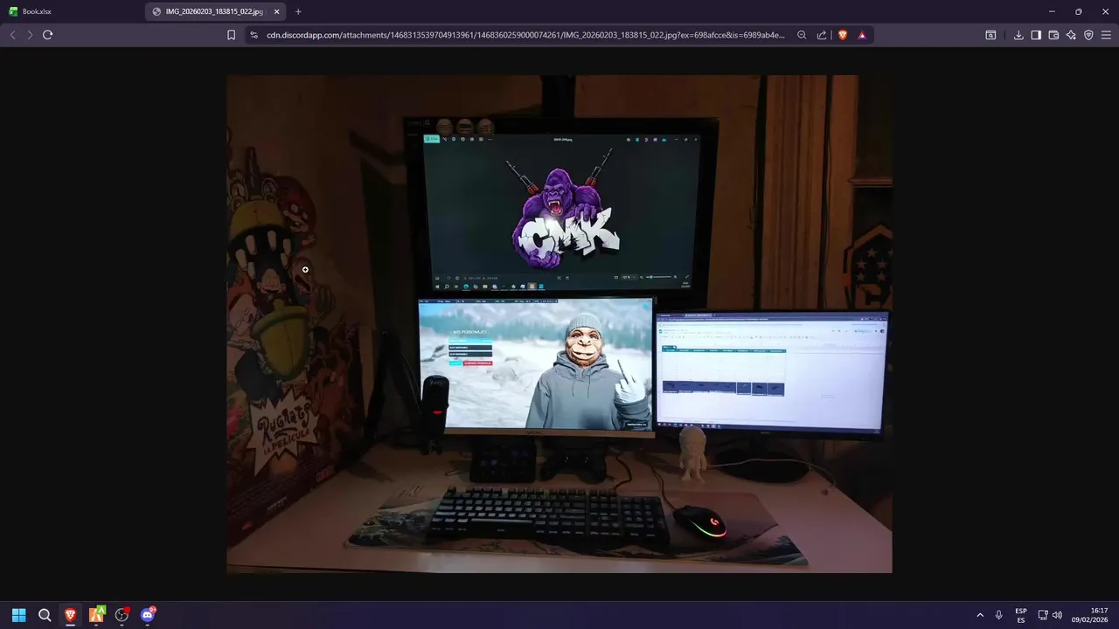
Task: Open microphone tray icon
Action: (998, 615)
